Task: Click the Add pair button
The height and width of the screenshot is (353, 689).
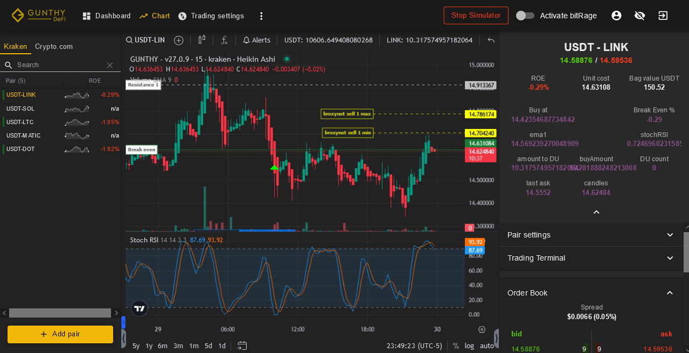Action: click(x=60, y=334)
